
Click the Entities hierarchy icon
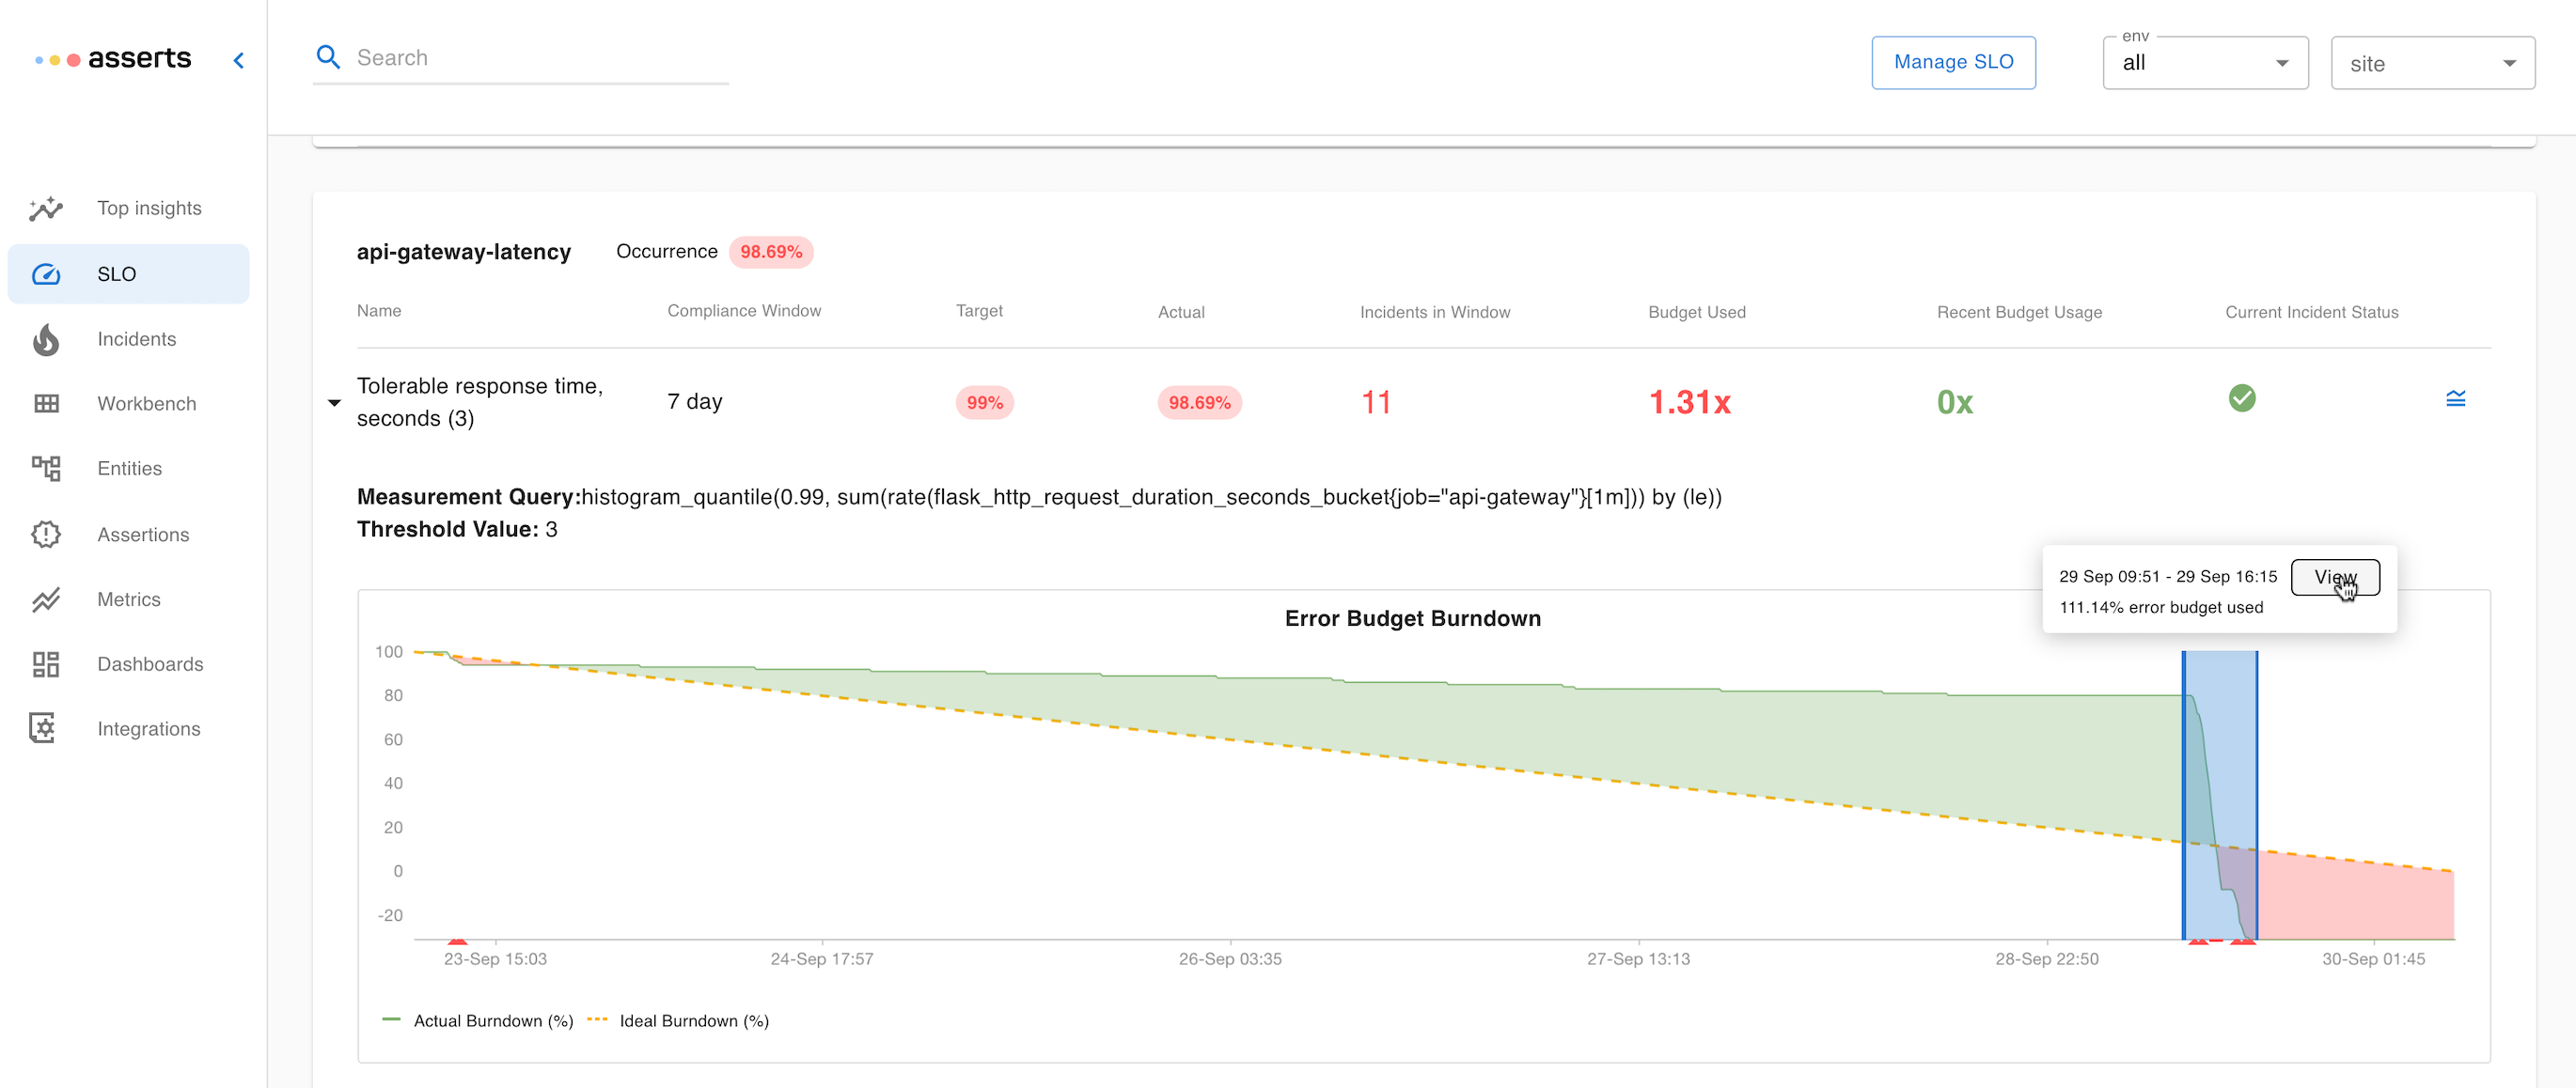point(46,469)
